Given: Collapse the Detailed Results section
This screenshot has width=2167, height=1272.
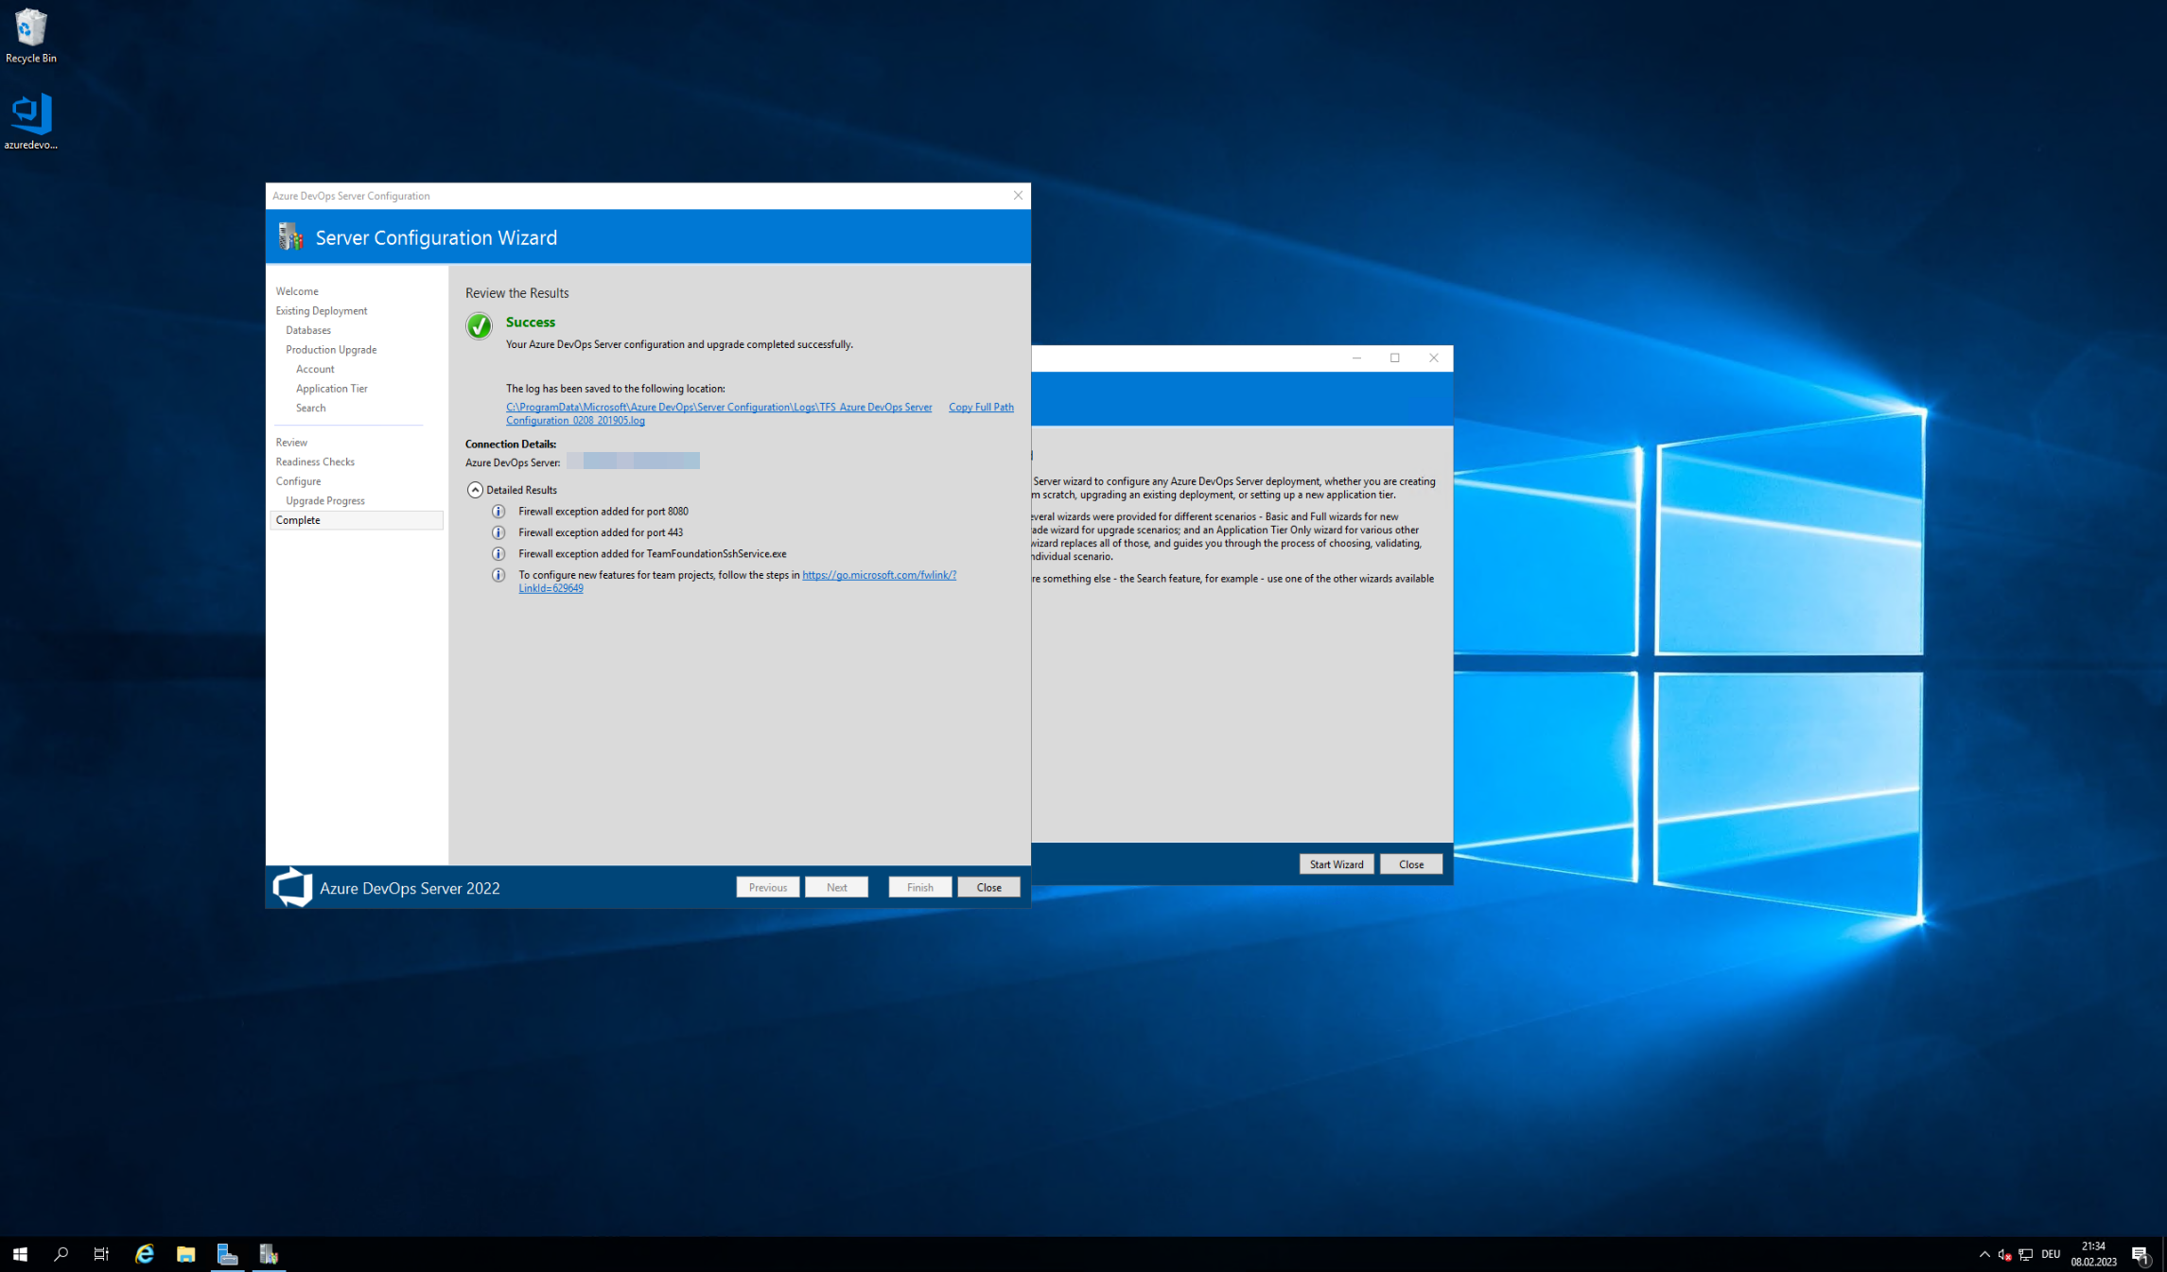Looking at the screenshot, I should [475, 490].
